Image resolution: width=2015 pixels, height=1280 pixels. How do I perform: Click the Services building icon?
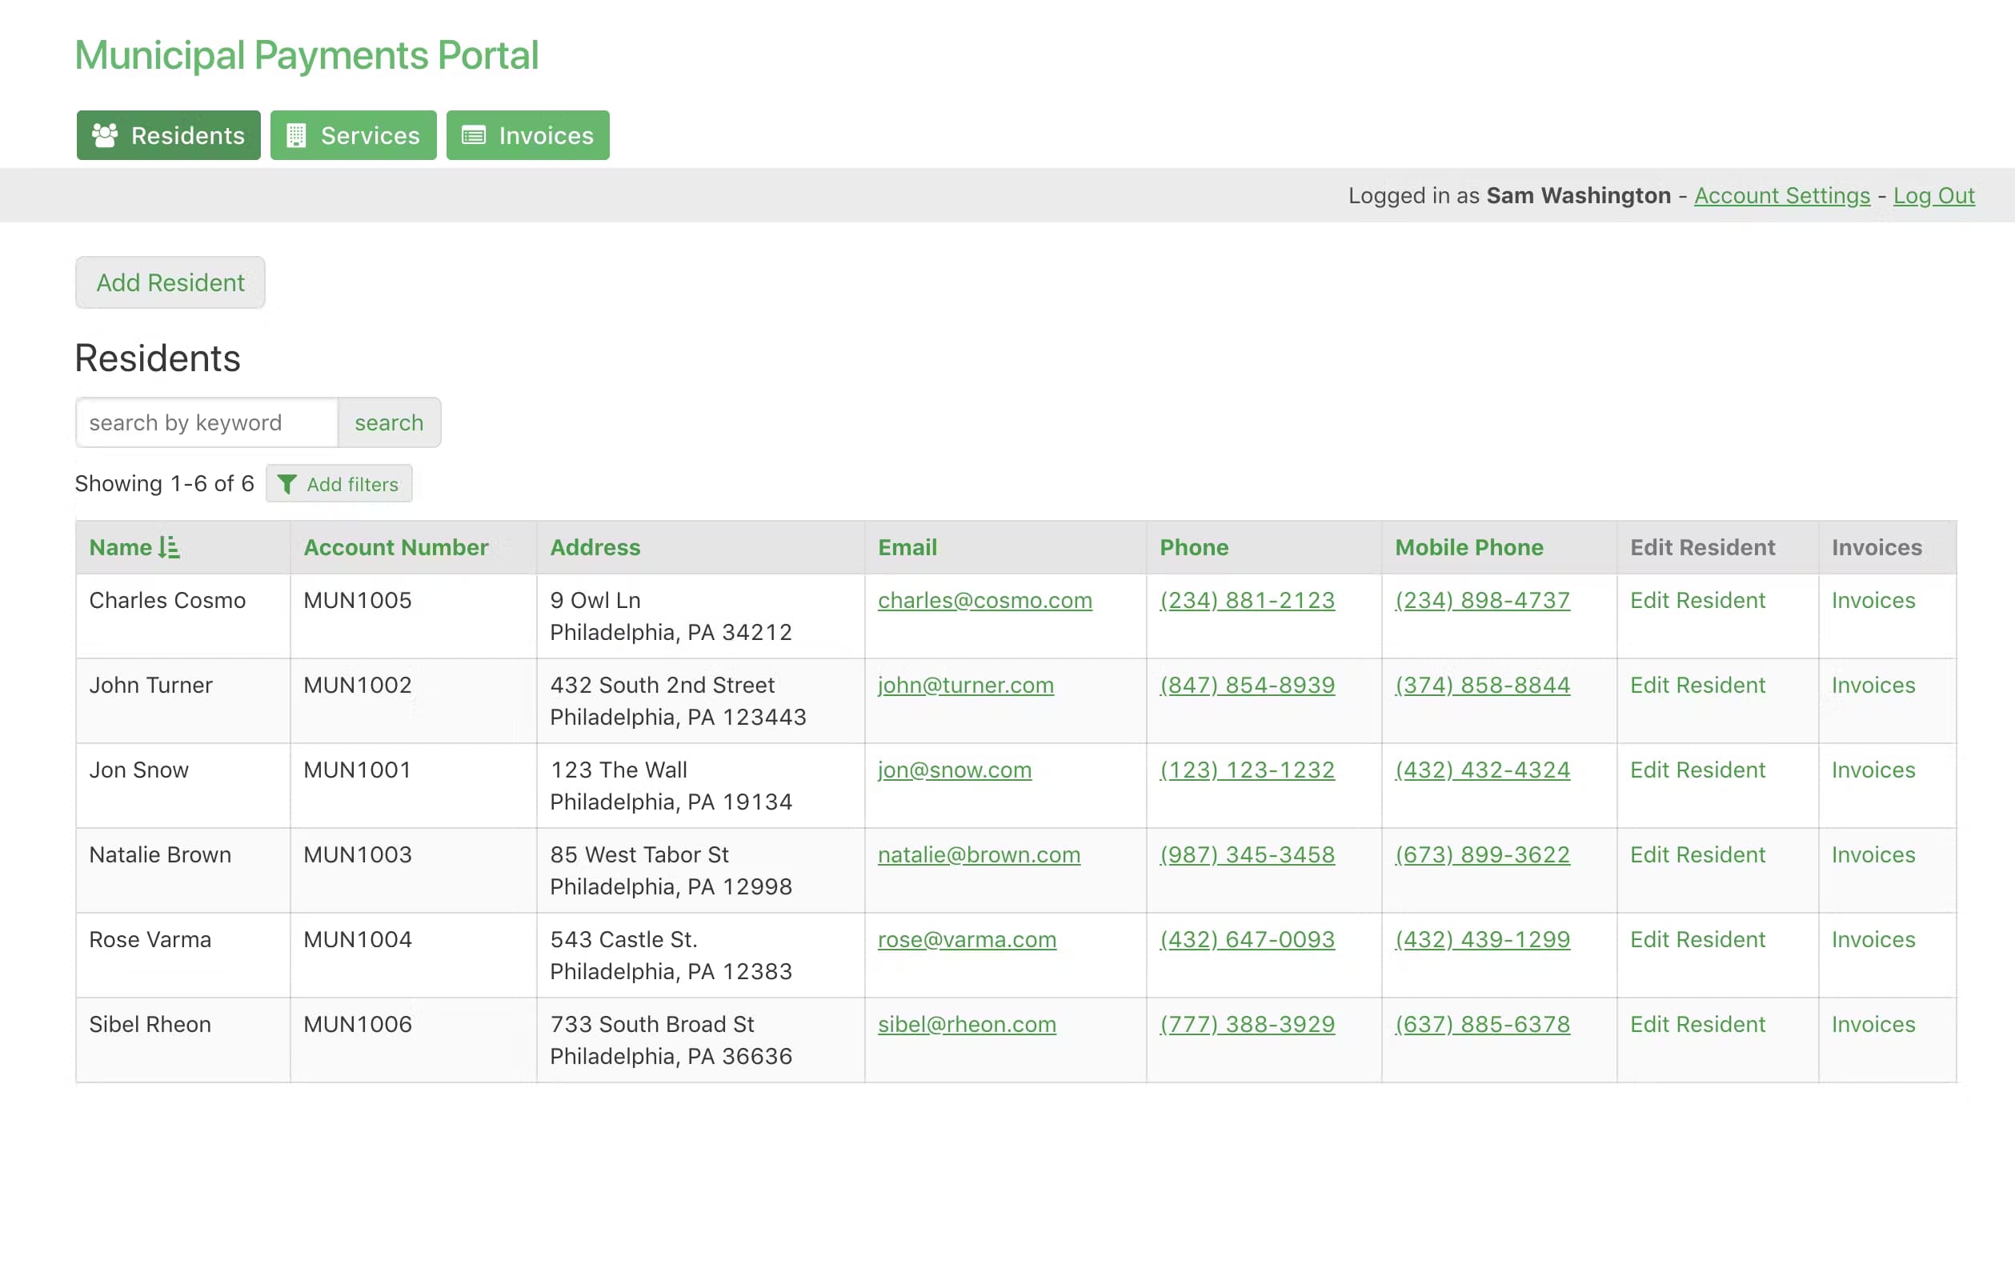point(295,134)
